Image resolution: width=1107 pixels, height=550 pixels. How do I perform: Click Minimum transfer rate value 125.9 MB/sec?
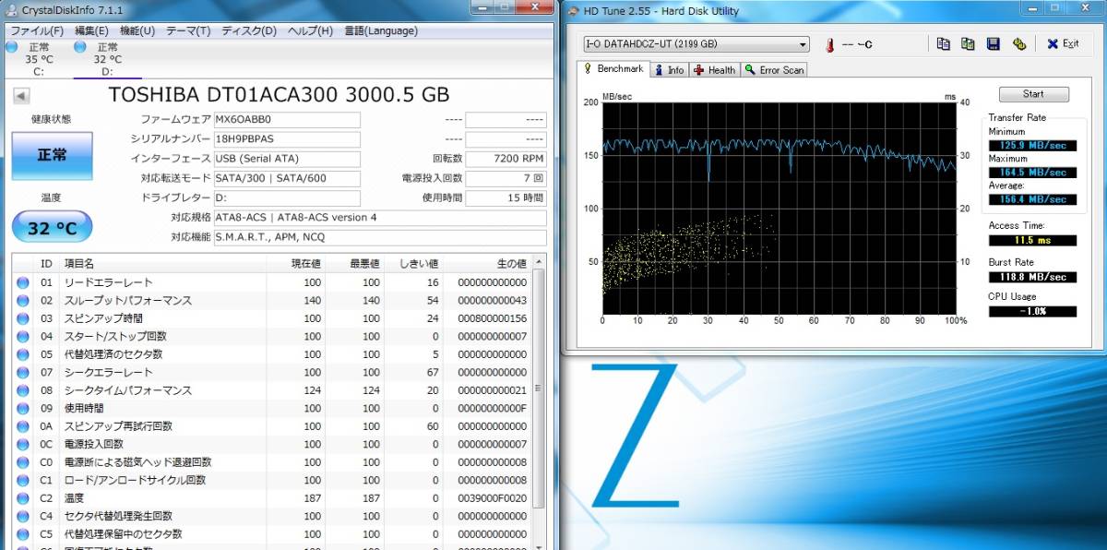[x=1032, y=146]
